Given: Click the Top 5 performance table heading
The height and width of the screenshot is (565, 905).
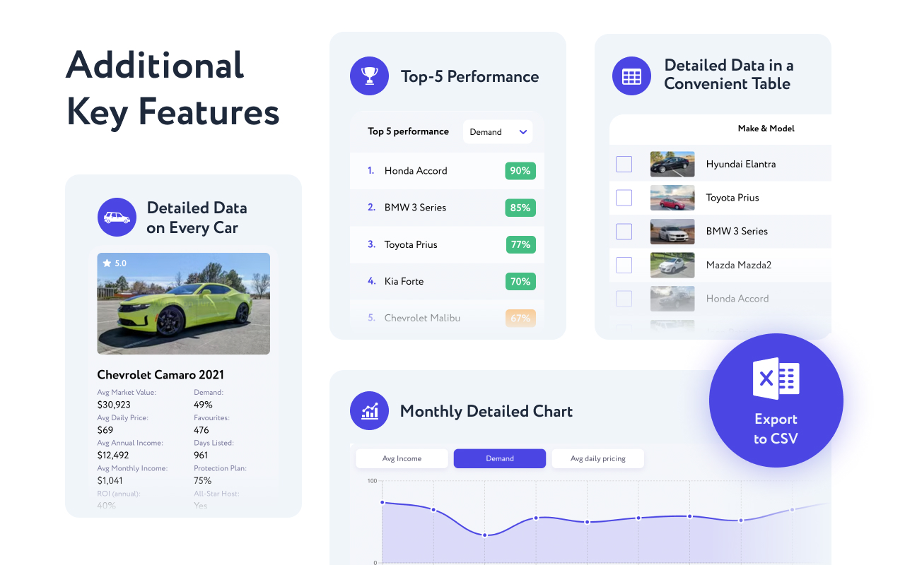Looking at the screenshot, I should coord(408,131).
